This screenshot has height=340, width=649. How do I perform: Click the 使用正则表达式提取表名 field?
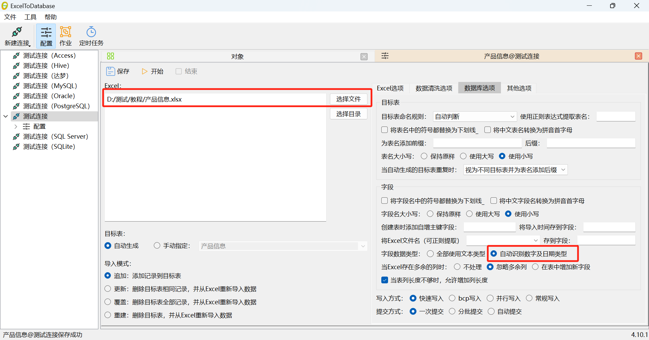[616, 117]
